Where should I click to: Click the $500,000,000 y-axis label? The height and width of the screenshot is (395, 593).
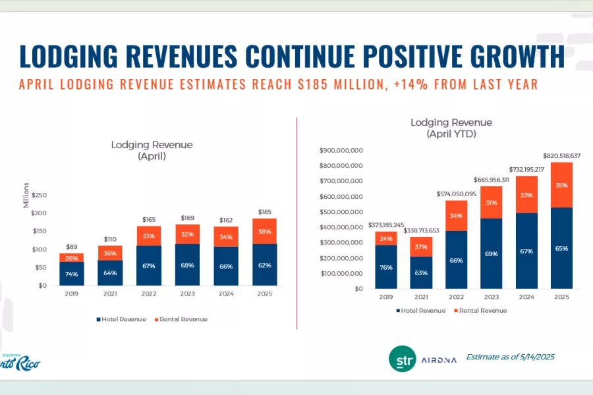pos(341,212)
